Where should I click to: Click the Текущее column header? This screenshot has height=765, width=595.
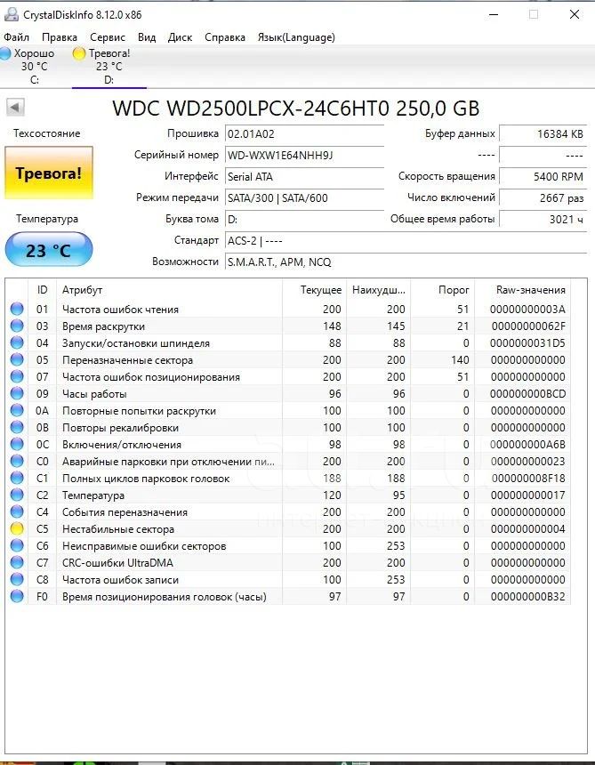pos(315,290)
